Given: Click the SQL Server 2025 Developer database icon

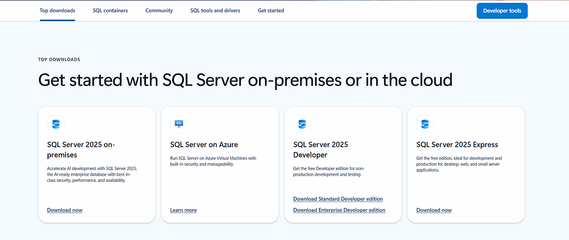Looking at the screenshot, I should 302,124.
